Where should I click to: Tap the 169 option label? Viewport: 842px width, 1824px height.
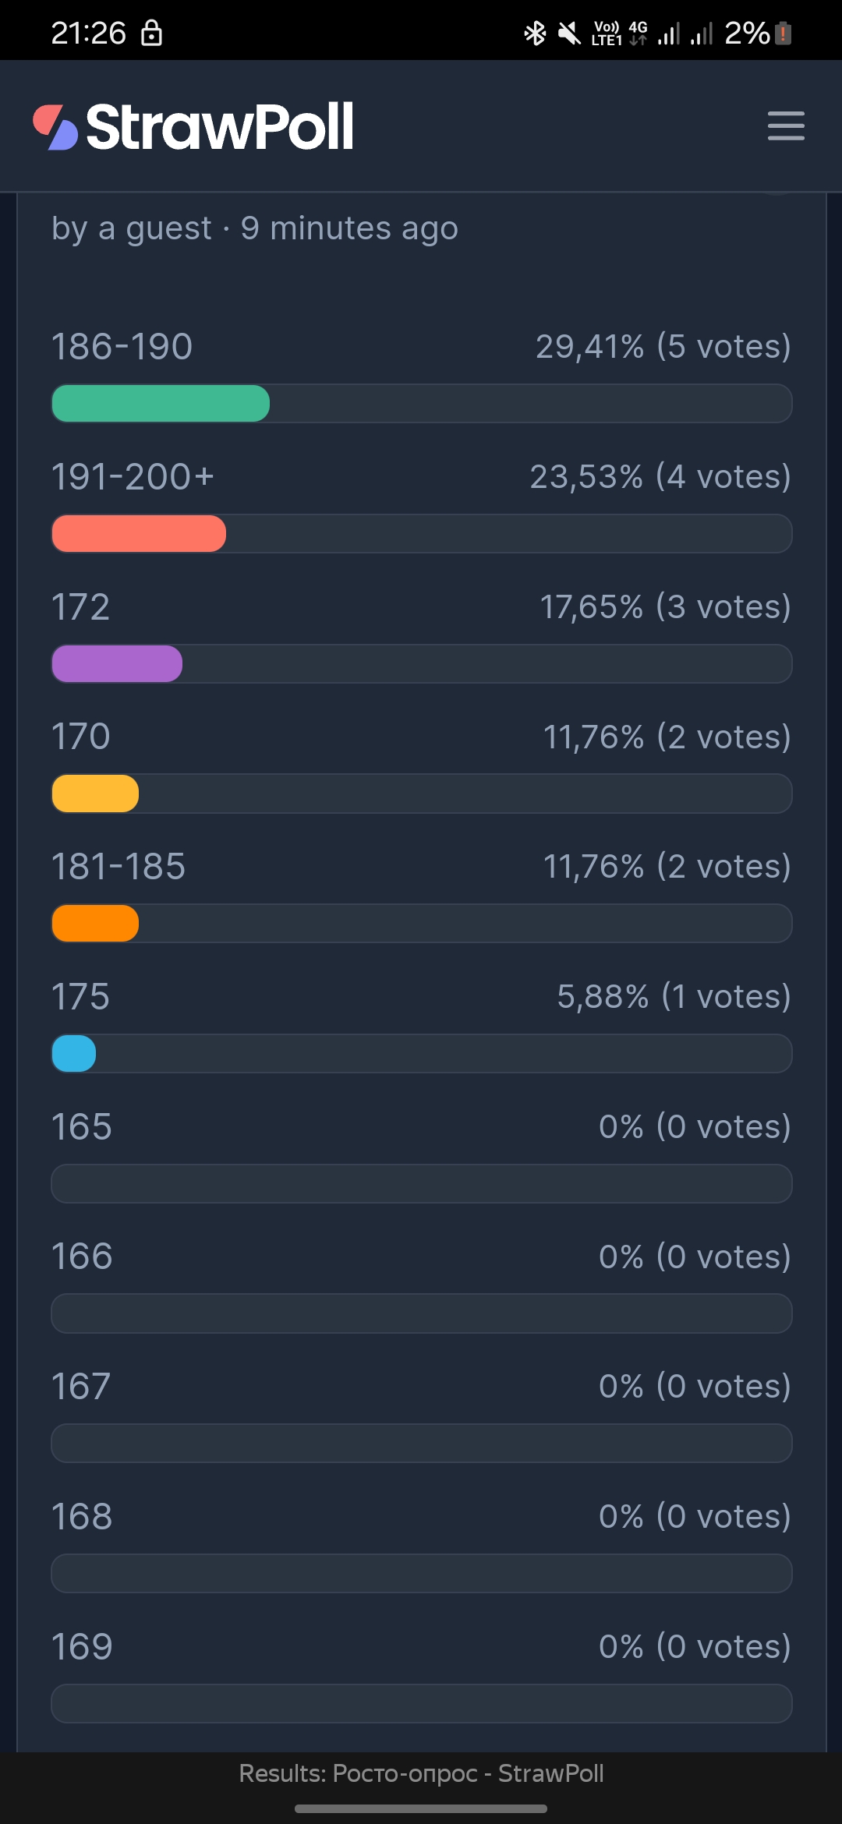point(82,1647)
